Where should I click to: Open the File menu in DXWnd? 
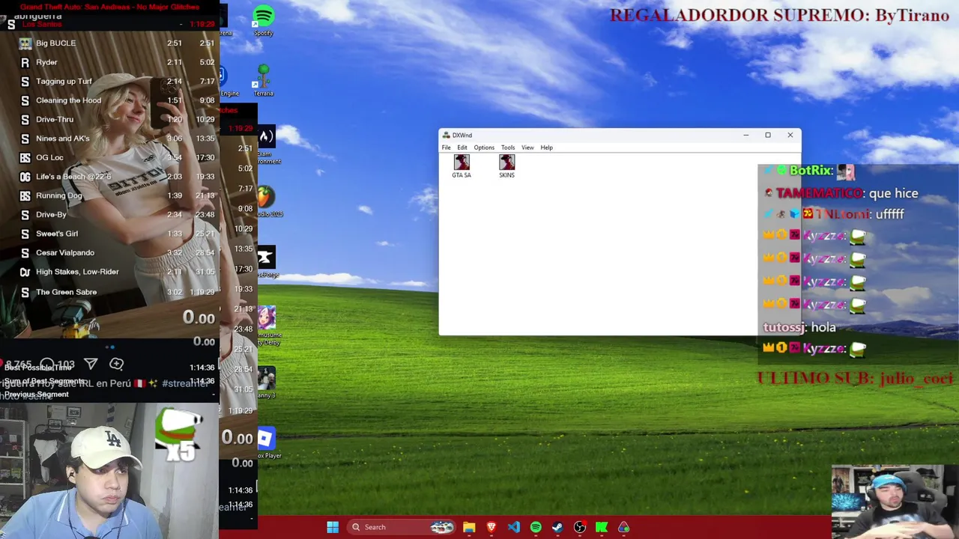447,147
